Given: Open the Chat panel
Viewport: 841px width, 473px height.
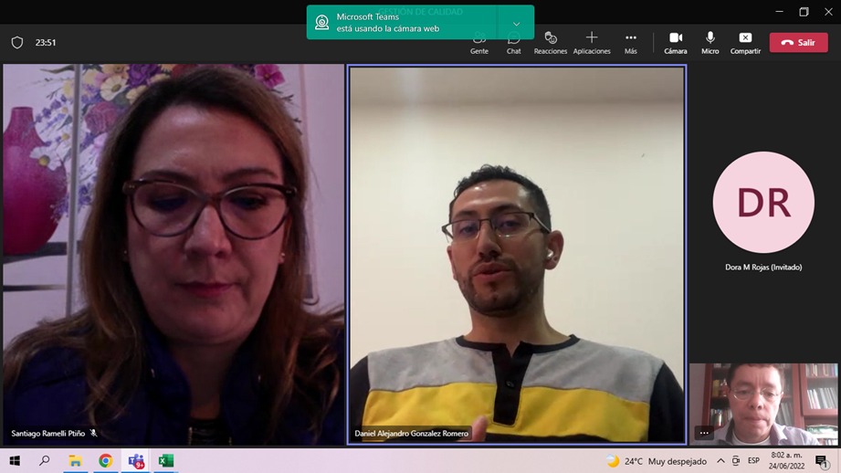Looking at the screenshot, I should coord(513,43).
